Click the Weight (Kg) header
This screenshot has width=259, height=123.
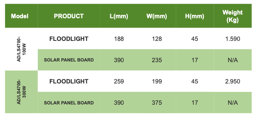point(233,16)
